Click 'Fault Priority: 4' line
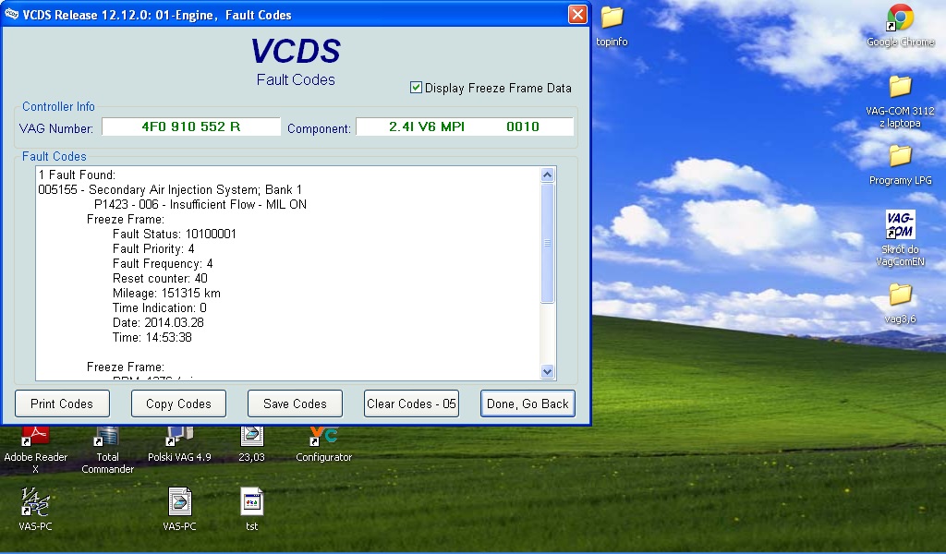Image resolution: width=946 pixels, height=554 pixels. (x=153, y=248)
